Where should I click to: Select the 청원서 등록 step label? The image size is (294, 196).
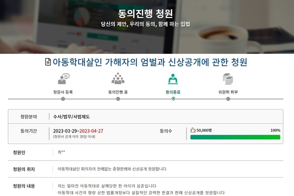63,92
